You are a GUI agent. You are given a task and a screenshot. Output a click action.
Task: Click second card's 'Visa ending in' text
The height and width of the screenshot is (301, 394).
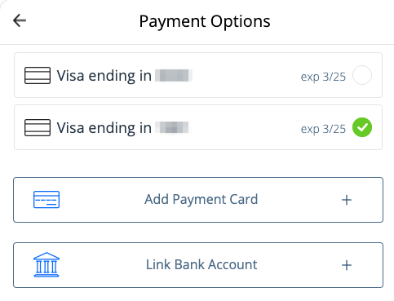(104, 128)
